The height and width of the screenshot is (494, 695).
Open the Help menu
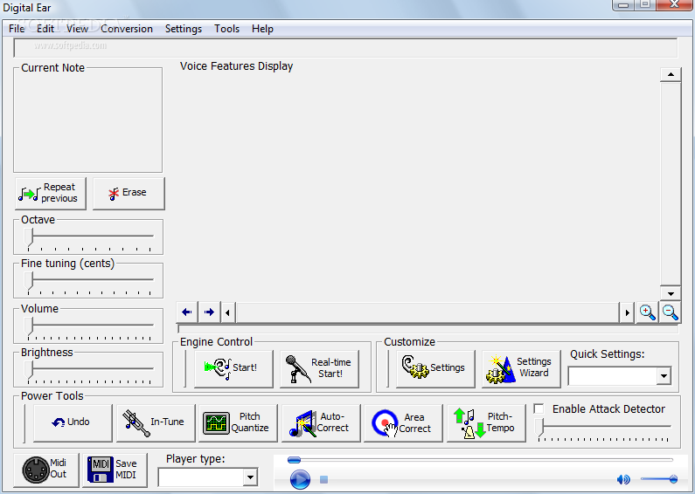[262, 29]
